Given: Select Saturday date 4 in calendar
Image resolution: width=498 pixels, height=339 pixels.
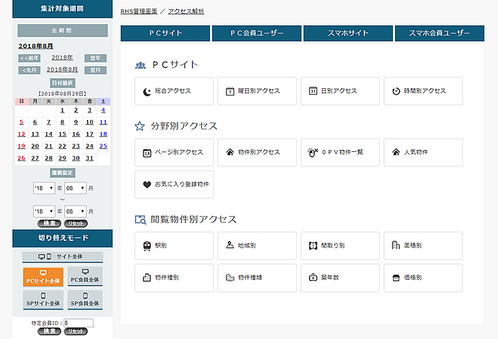Looking at the screenshot, I should tap(103, 111).
